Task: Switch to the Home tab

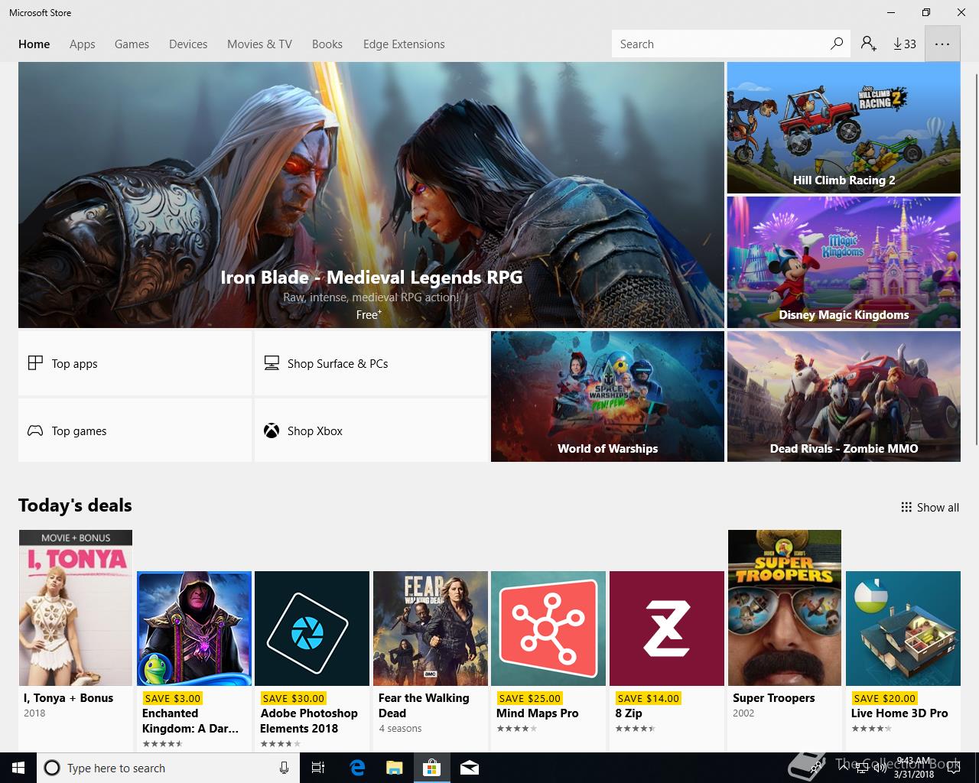Action: click(x=34, y=44)
